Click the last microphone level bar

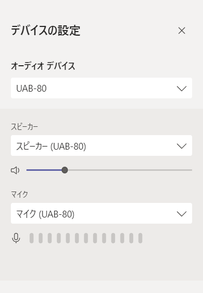click(140, 238)
